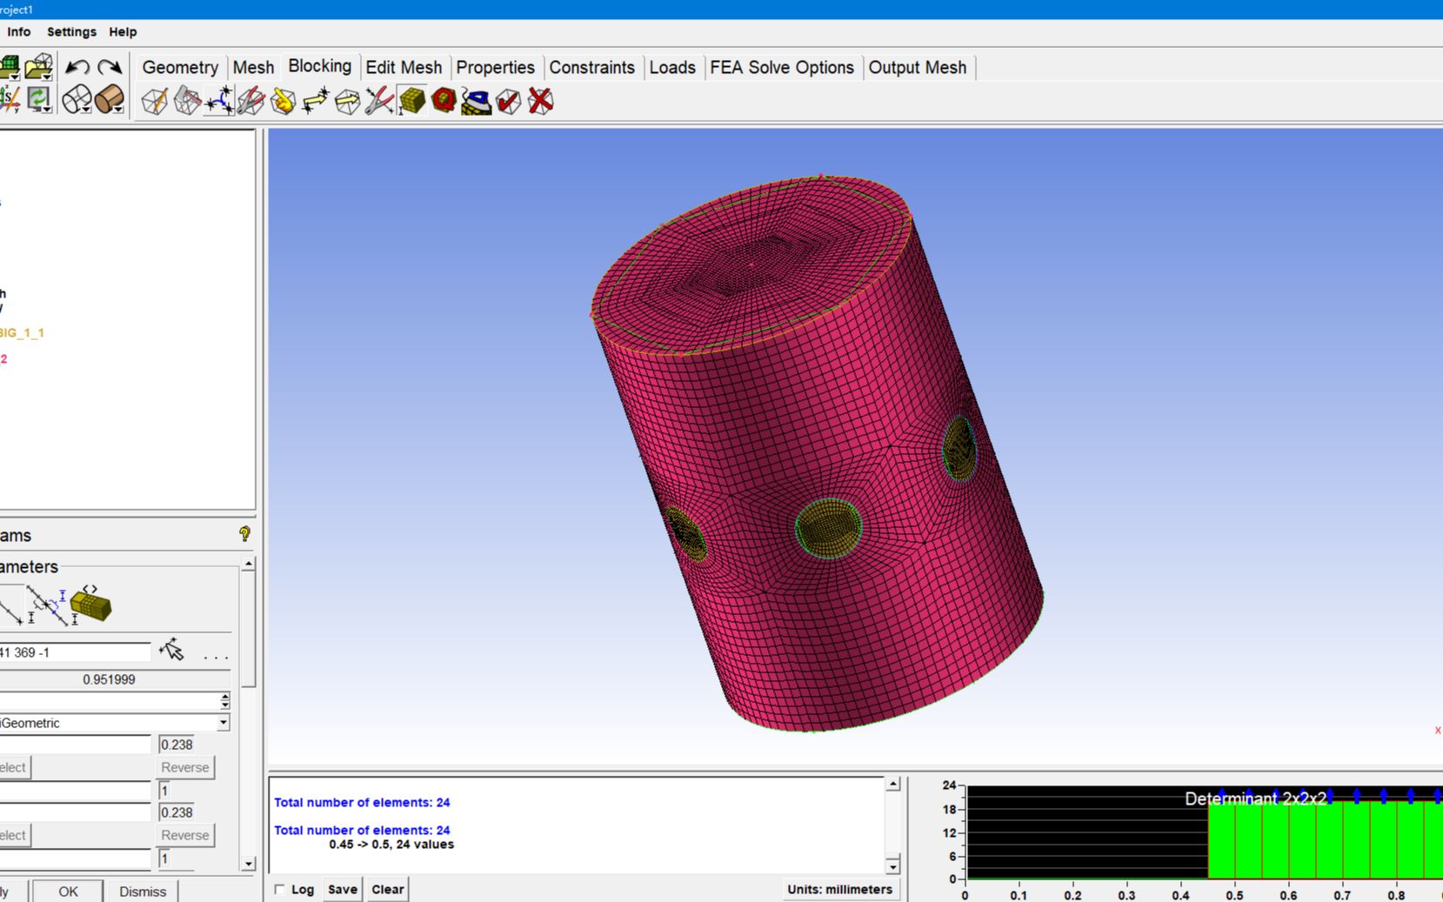This screenshot has width=1443, height=902.
Task: Click the message log scroll-down arrow
Action: 893,866
